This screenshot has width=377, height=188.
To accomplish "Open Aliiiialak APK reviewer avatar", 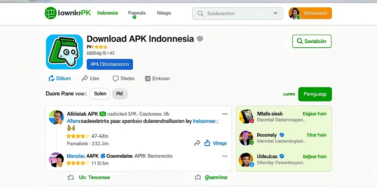I will click(x=56, y=117).
